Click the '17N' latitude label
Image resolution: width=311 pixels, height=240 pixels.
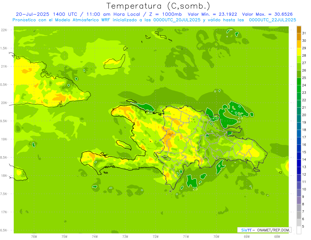[x=4, y=212]
